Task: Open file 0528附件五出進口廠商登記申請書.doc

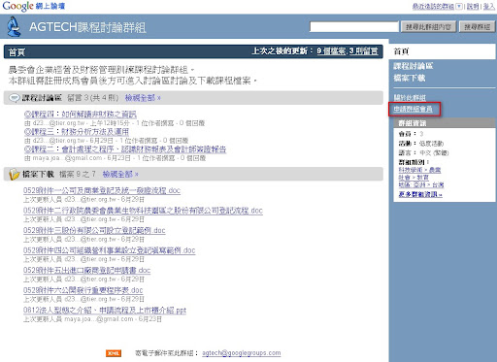Action: (86, 270)
